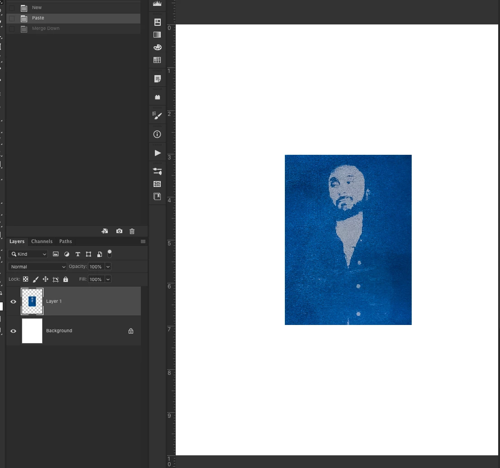Select Layer 1 by its name

54,301
